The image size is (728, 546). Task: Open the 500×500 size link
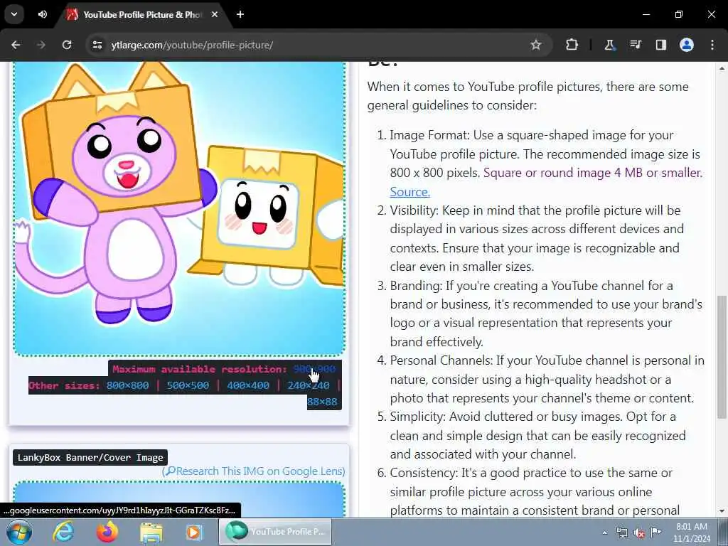pyautogui.click(x=188, y=385)
